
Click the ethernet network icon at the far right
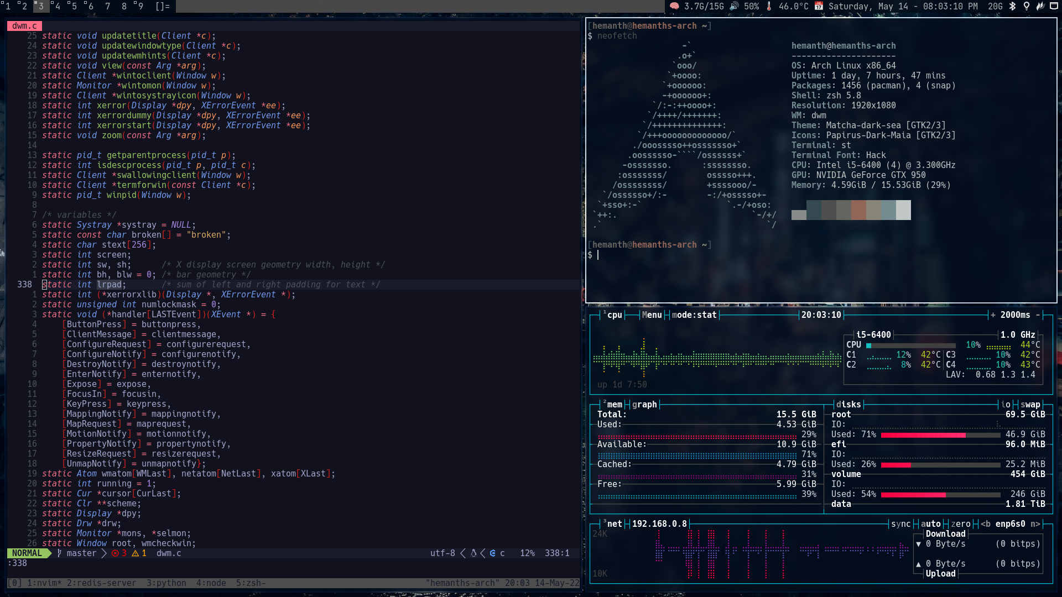coord(1054,6)
